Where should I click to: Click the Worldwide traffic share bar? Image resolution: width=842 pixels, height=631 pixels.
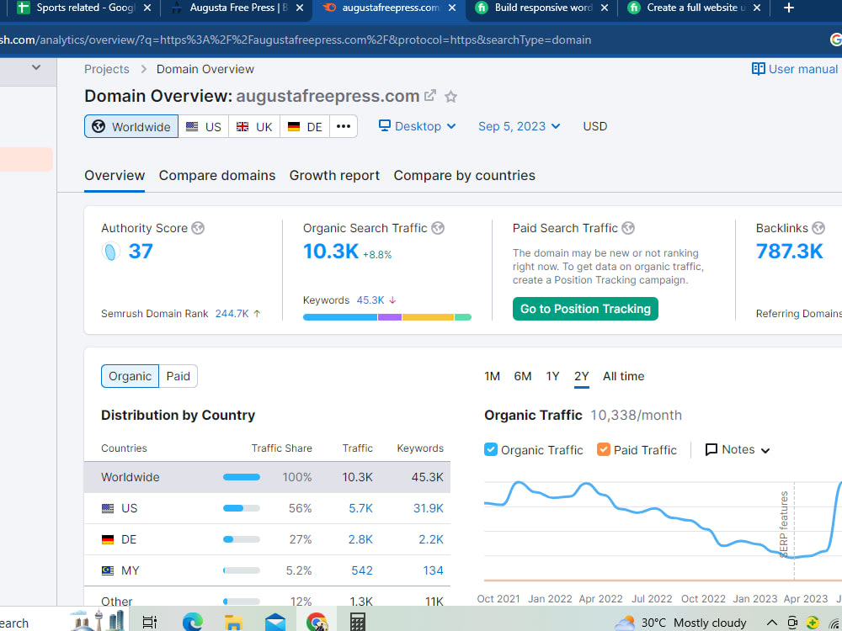coord(242,477)
